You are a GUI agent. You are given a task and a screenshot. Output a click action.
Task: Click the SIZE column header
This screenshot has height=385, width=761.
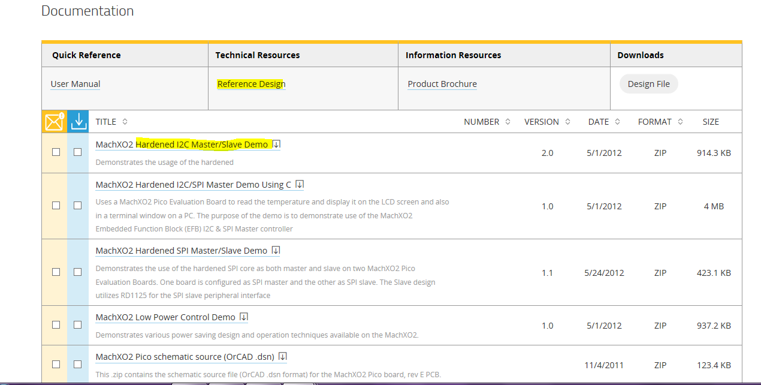[711, 122]
